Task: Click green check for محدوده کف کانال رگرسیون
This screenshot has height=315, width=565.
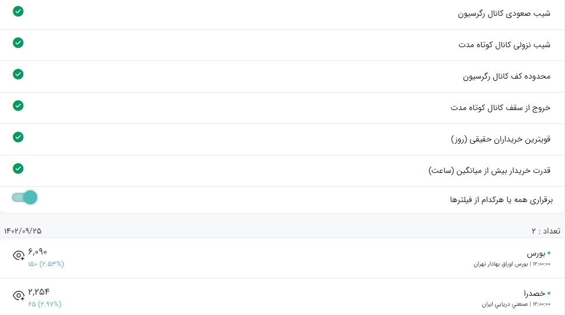Action: [x=18, y=74]
